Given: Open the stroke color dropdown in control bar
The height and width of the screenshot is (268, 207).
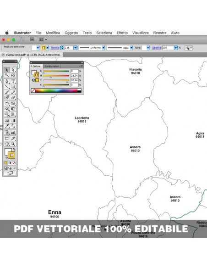Looking at the screenshot, I should 48,48.
